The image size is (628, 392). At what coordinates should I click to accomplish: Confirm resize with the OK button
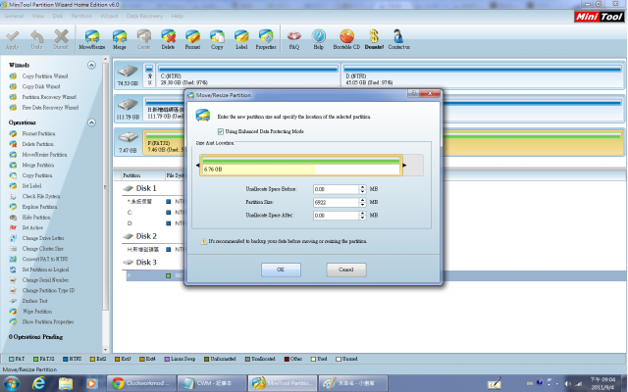281,269
